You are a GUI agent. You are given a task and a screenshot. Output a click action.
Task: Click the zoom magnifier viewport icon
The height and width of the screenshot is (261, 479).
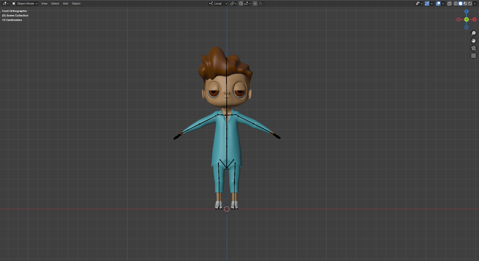(x=474, y=33)
